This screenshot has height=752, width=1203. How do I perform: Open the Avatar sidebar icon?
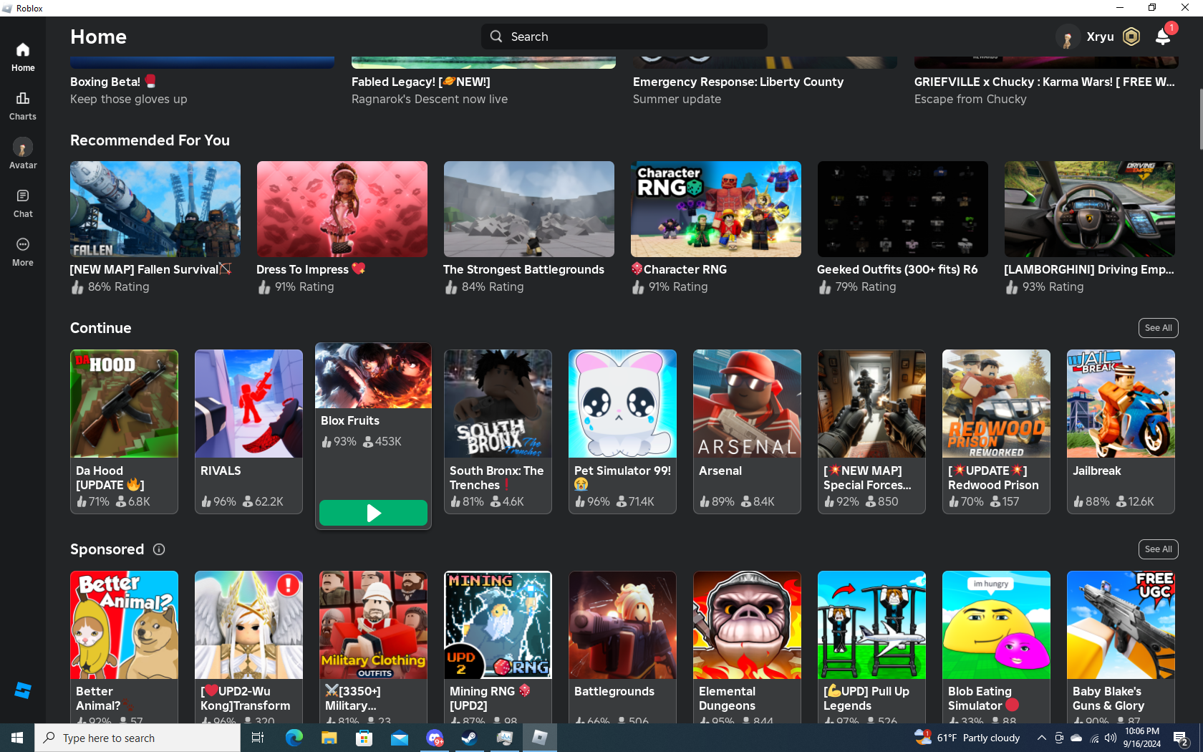(23, 154)
